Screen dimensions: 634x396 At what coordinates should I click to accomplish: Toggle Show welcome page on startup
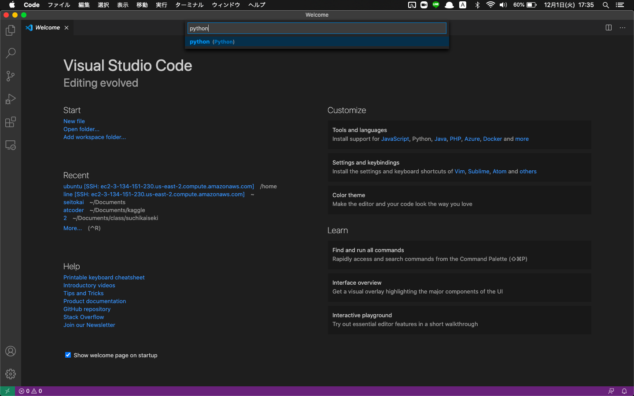[x=68, y=355]
